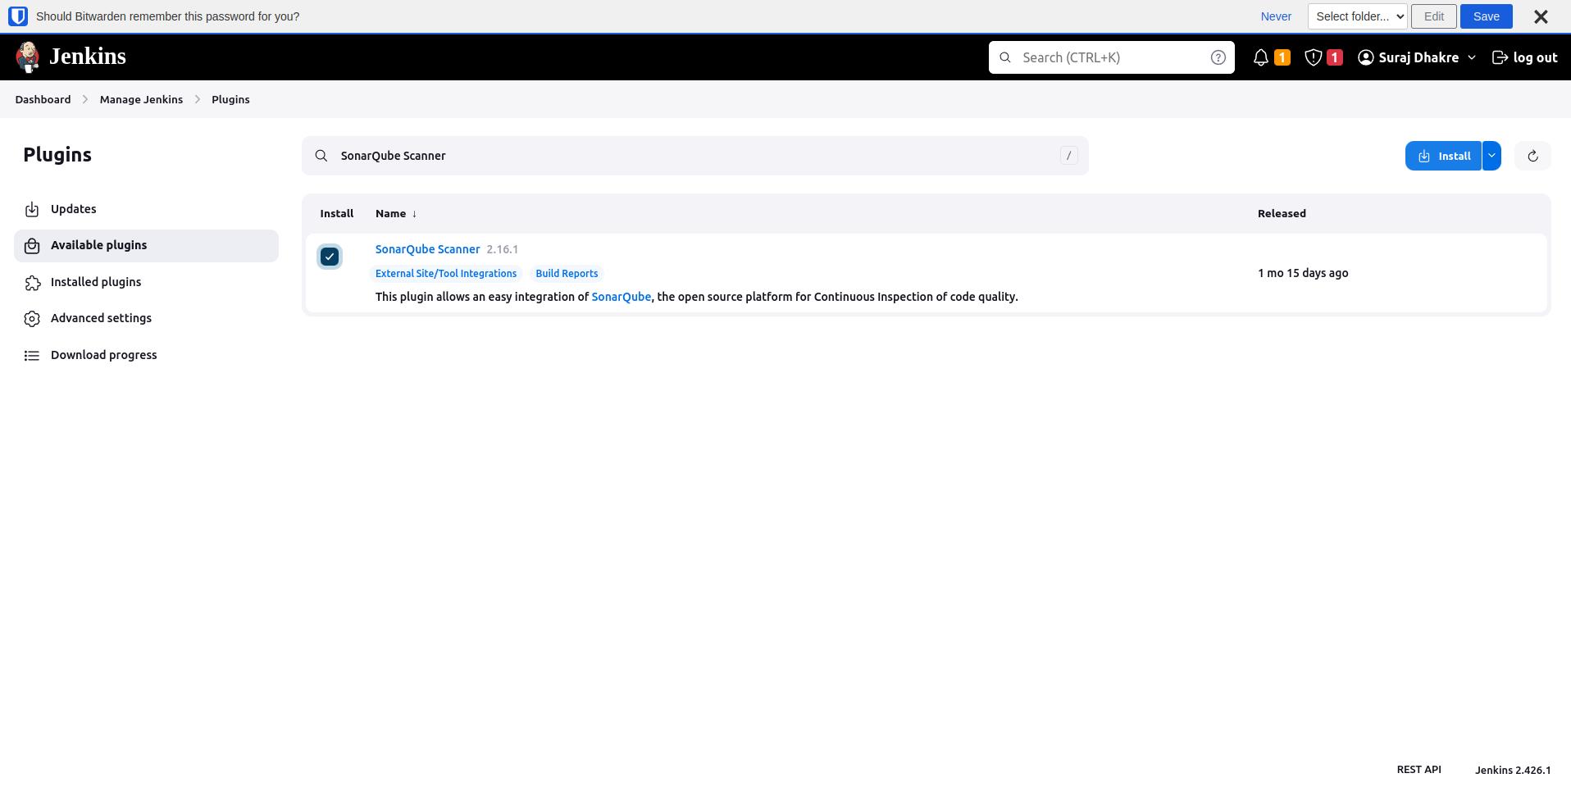Expand the Install button's dropdown arrow
The width and height of the screenshot is (1571, 787).
[x=1491, y=155]
